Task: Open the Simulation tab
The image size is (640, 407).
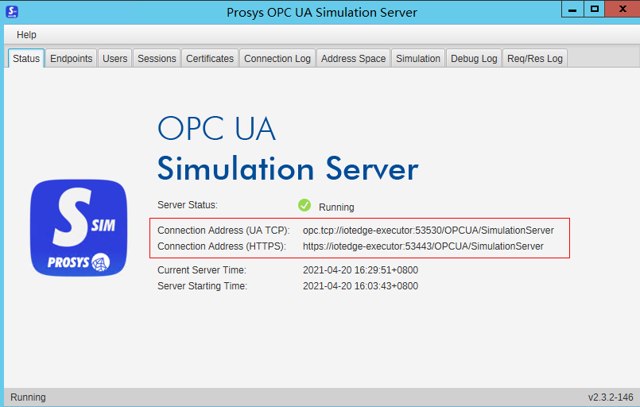Action: click(x=418, y=58)
